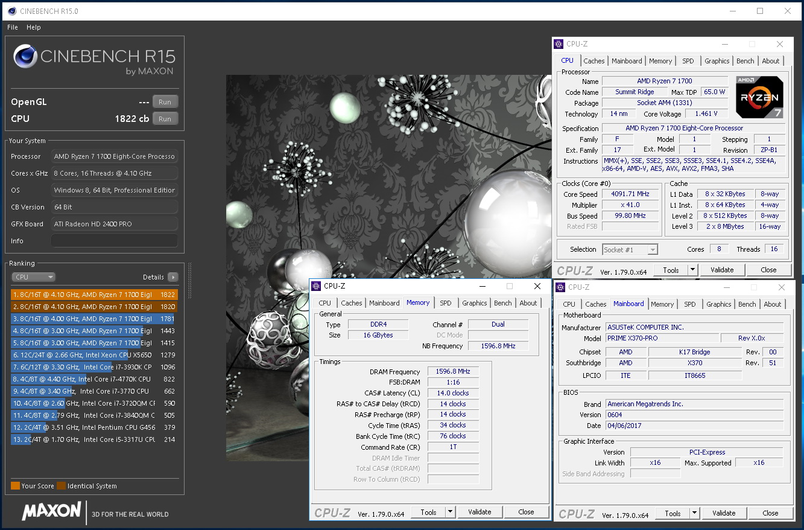Click Validate in the top-right CPU-Z window
The width and height of the screenshot is (804, 530).
722,270
